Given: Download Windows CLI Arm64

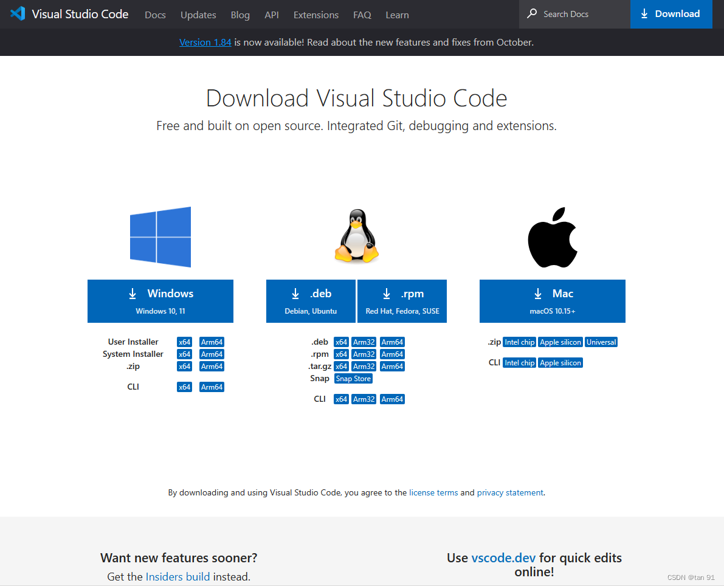Looking at the screenshot, I should point(212,387).
